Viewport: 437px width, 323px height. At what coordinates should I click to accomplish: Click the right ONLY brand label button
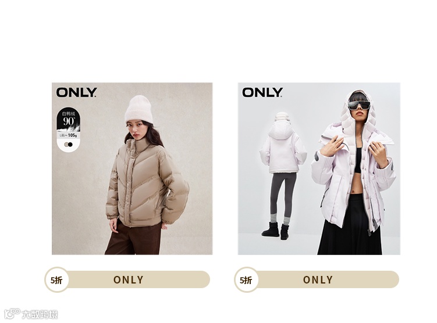[318, 279]
